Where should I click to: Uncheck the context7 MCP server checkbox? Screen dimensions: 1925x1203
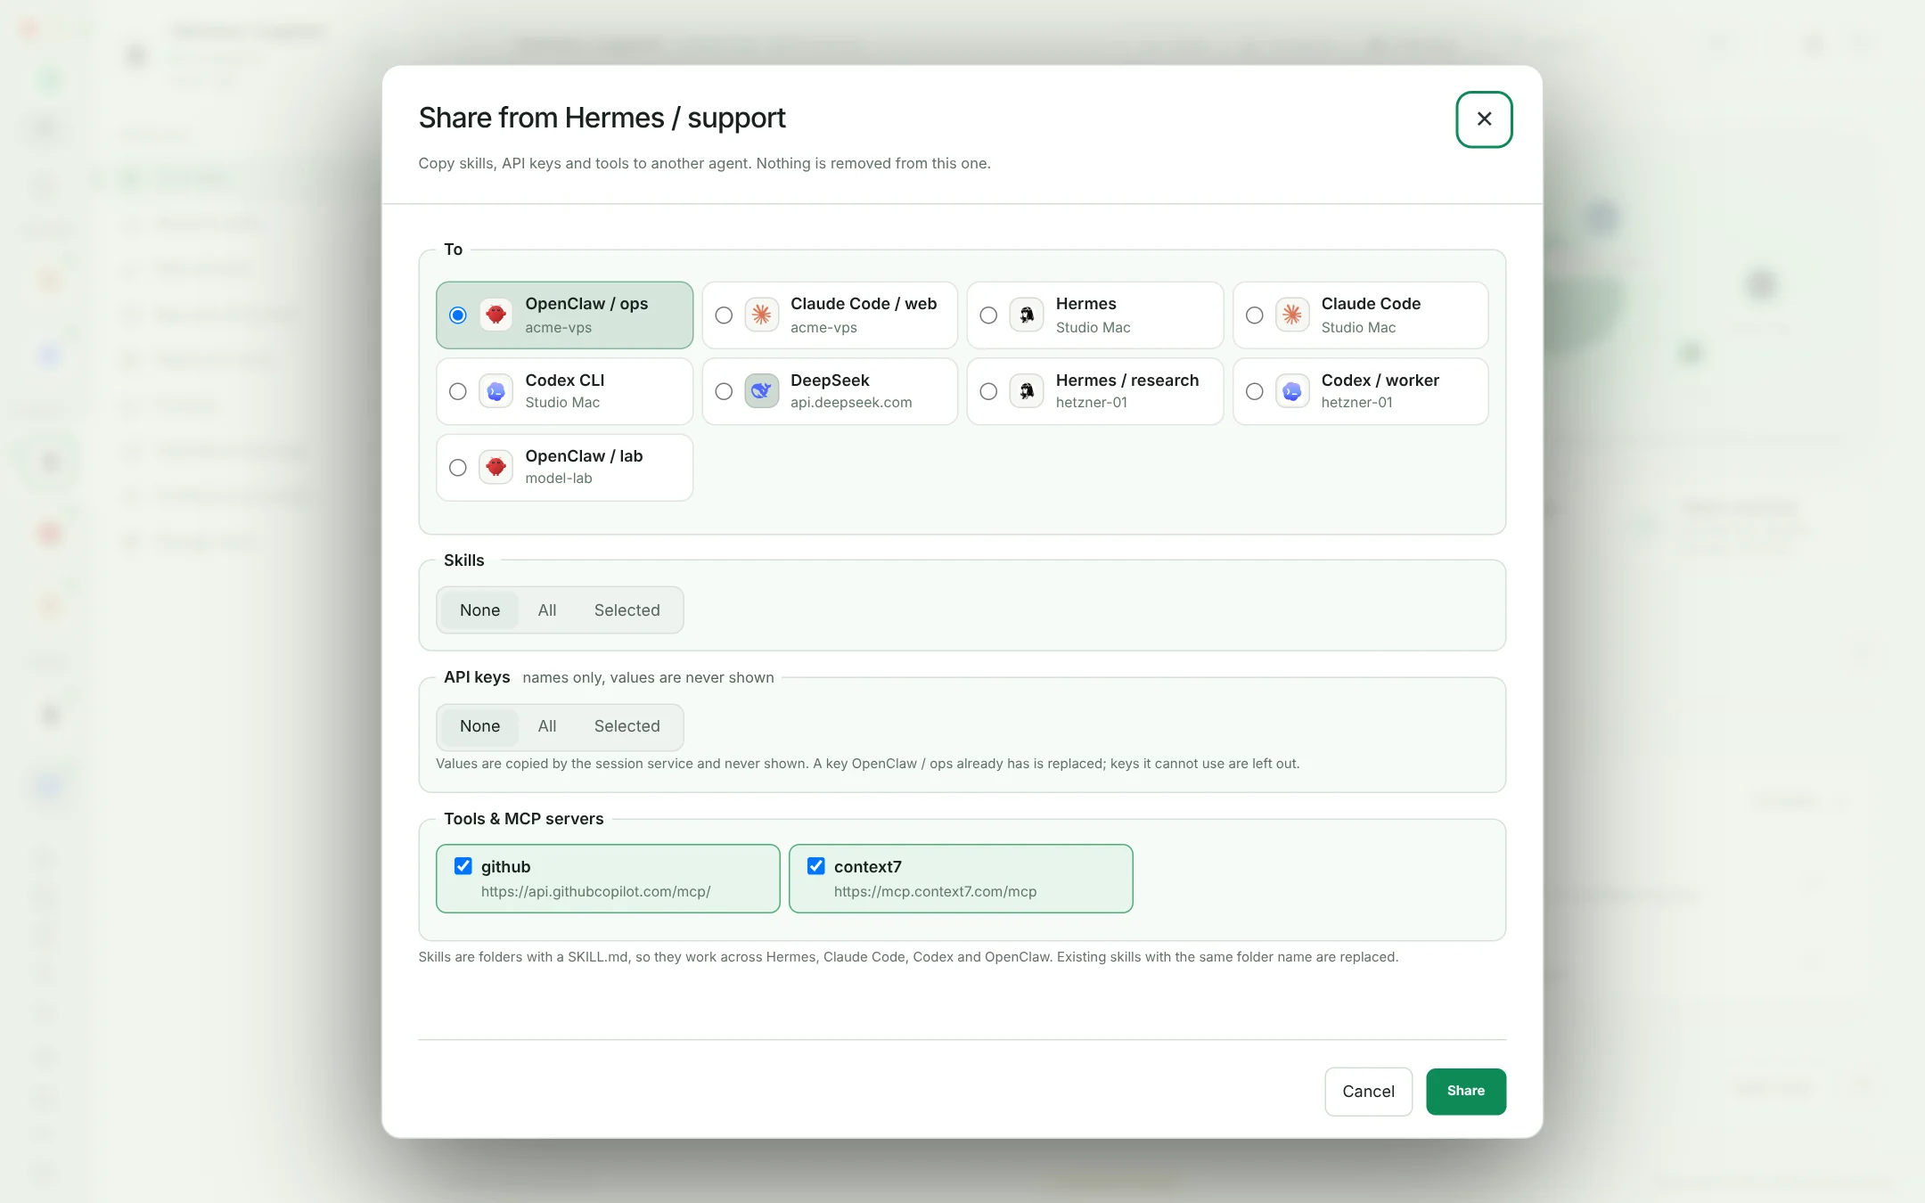click(x=815, y=866)
